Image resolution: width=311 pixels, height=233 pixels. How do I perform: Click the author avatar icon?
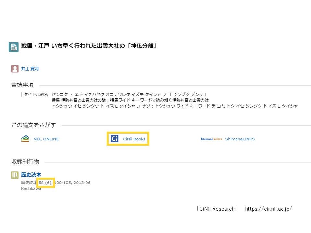click(x=15, y=69)
